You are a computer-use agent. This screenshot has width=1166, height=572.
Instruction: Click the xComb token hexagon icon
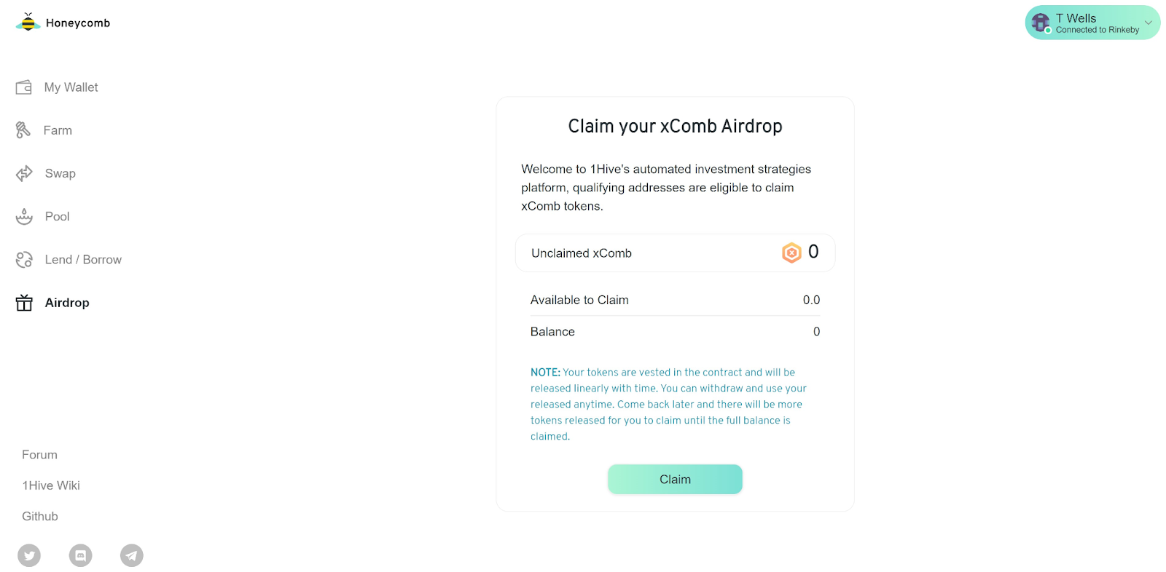coord(791,253)
